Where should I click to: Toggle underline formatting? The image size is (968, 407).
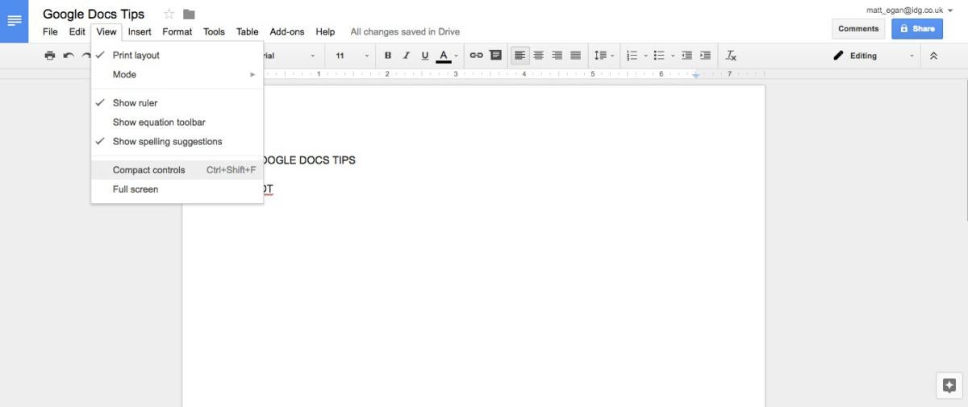point(425,56)
